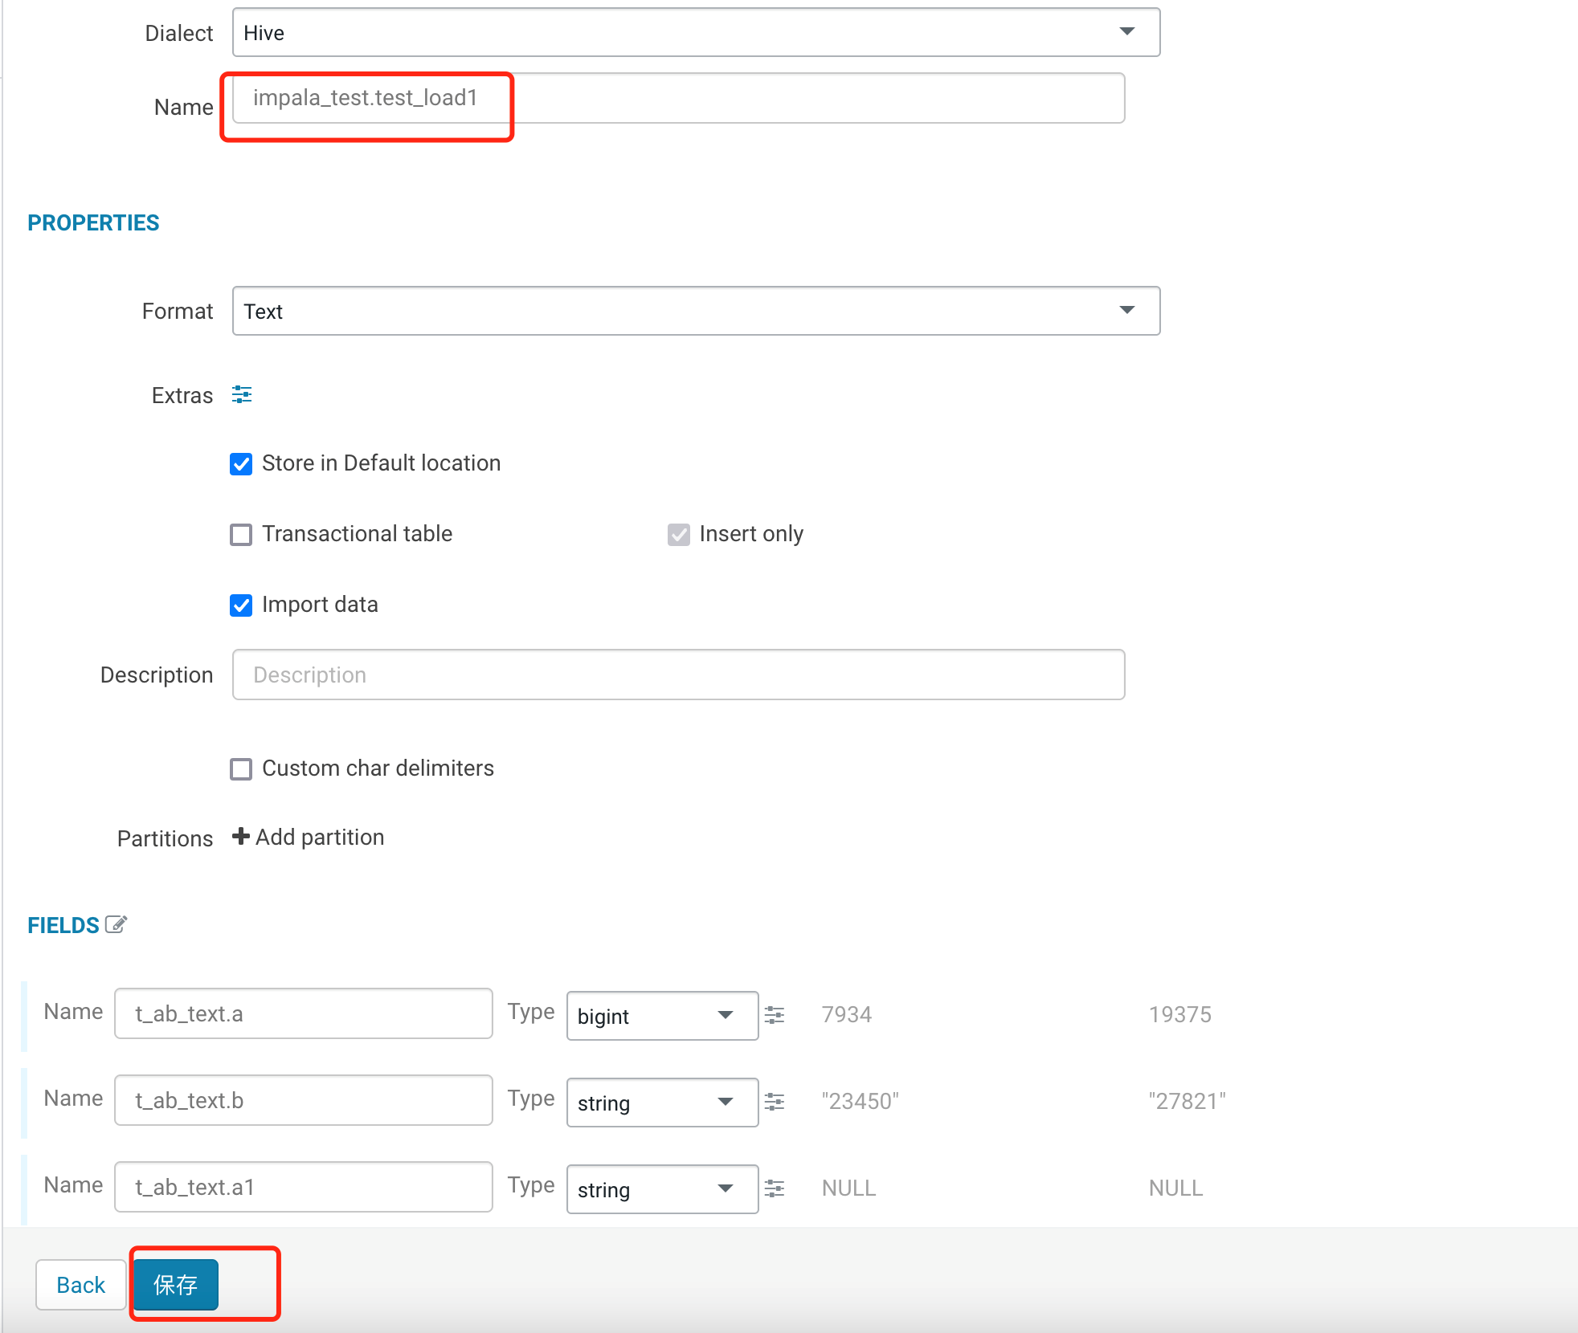The width and height of the screenshot is (1578, 1333).
Task: Click the Back button
Action: pos(80,1285)
